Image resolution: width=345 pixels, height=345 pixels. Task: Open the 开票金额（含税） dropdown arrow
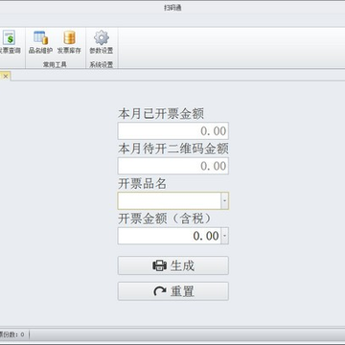[x=225, y=236]
